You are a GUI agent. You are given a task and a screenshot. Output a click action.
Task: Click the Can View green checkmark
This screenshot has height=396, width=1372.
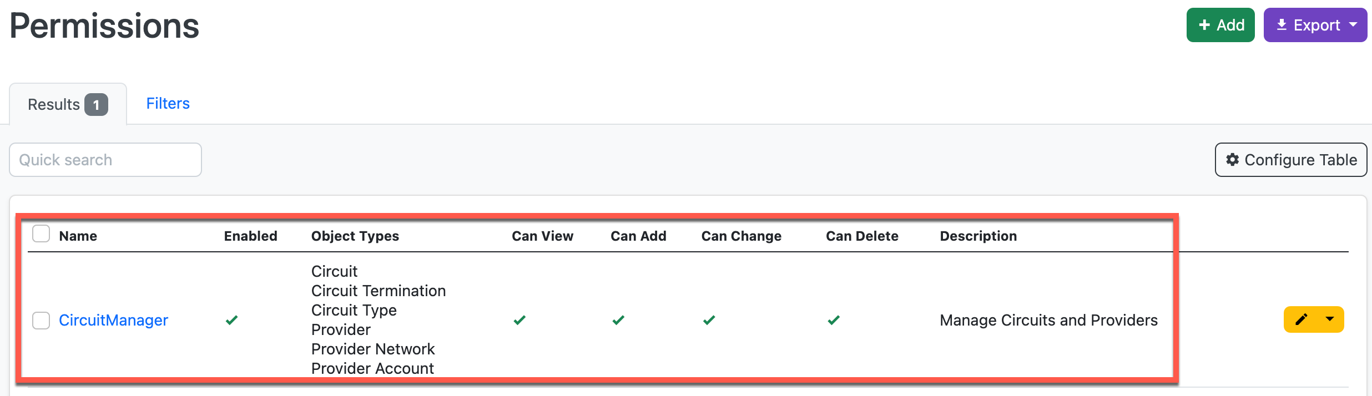pos(519,320)
